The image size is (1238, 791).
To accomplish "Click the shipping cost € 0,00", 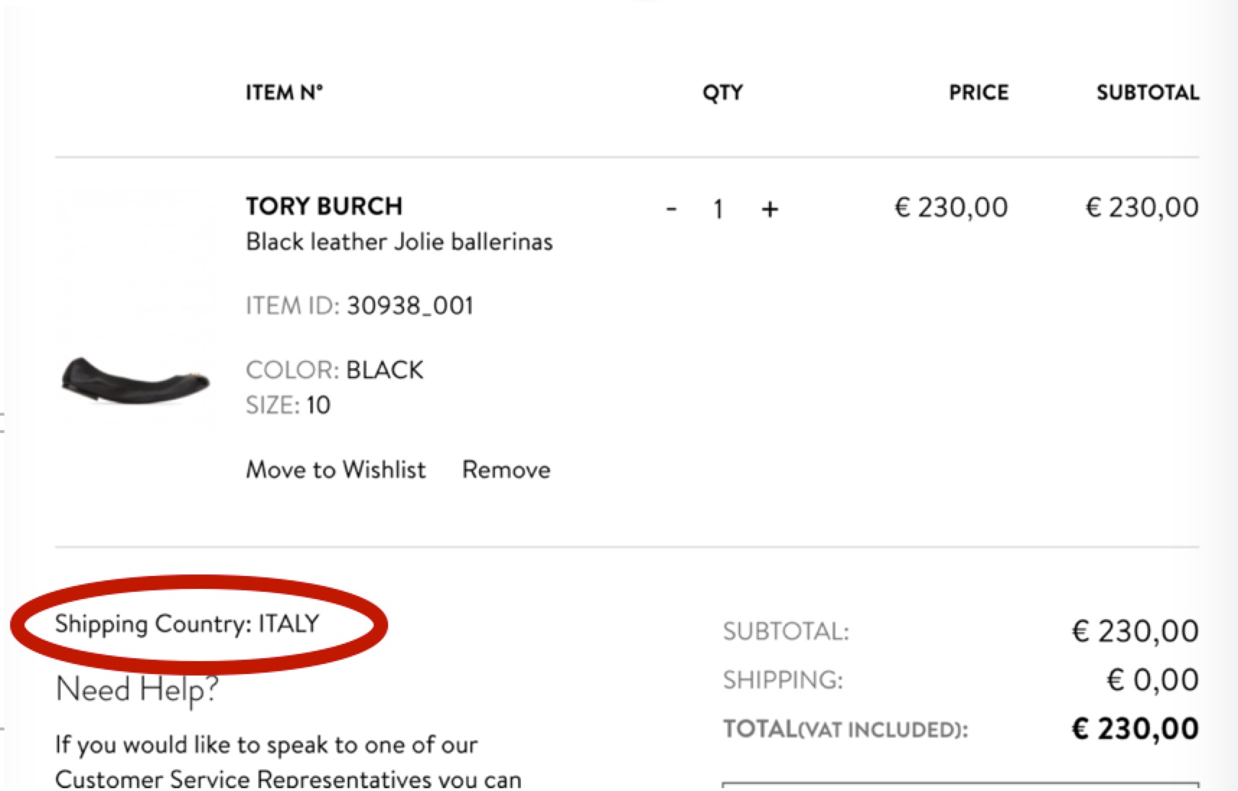I will pyautogui.click(x=1153, y=680).
